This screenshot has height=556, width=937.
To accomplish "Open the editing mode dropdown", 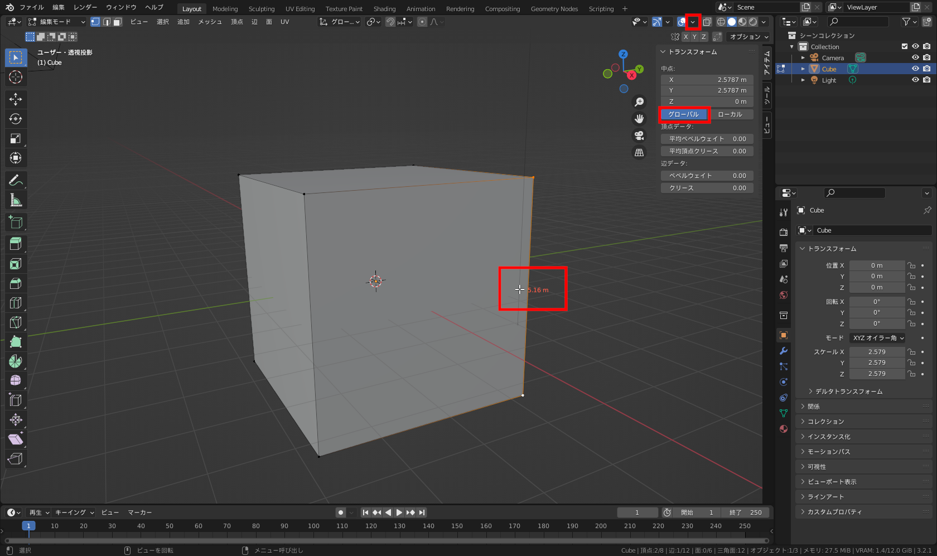I will coord(57,22).
